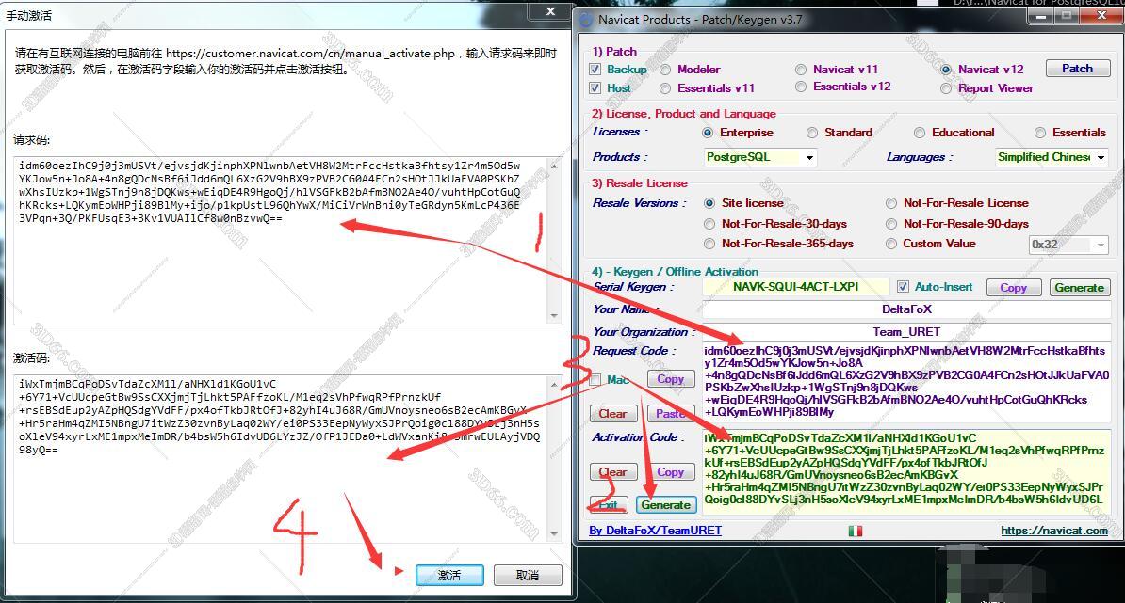Choose the Educational license type
1125x603 pixels.
920,133
